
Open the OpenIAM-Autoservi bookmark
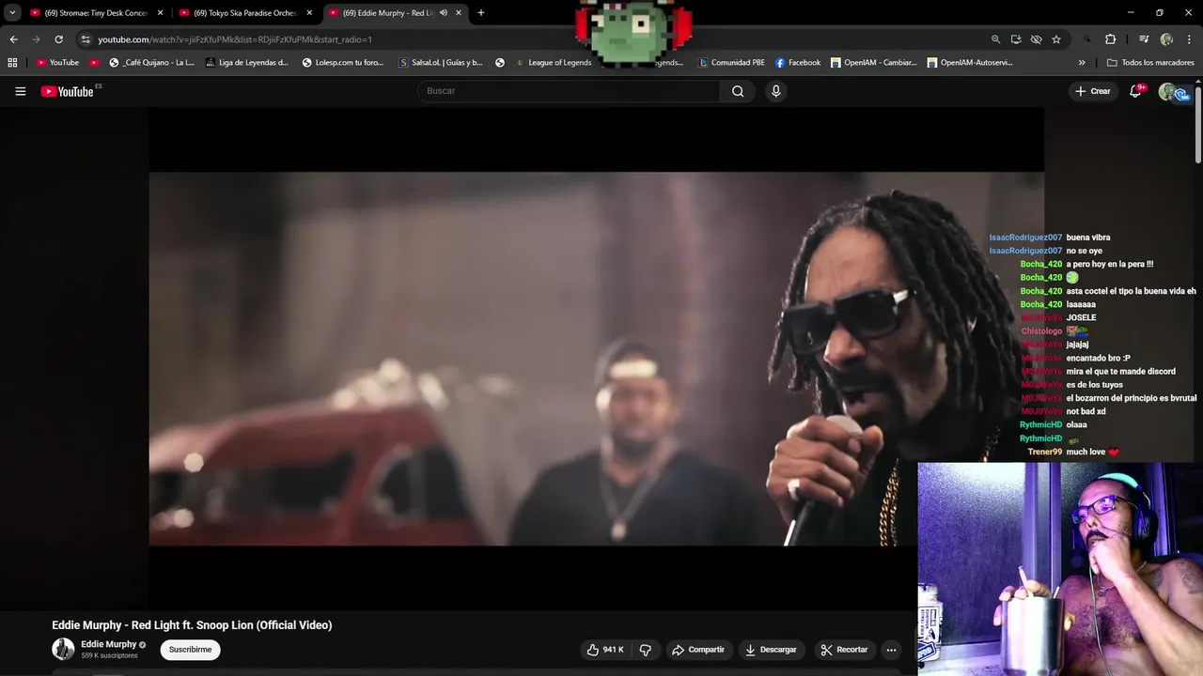970,63
